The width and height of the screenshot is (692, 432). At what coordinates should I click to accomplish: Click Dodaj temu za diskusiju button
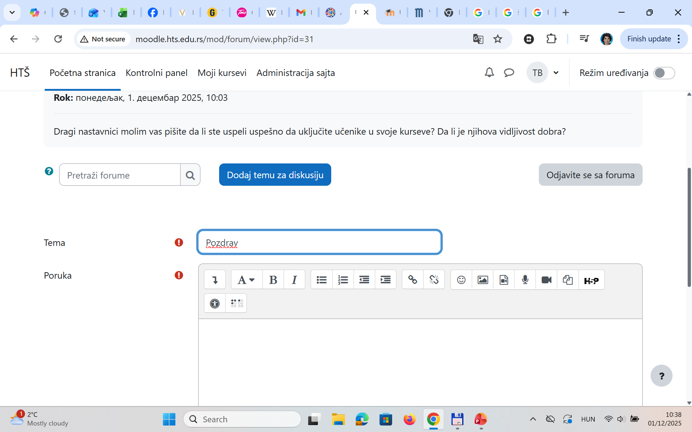click(x=275, y=175)
